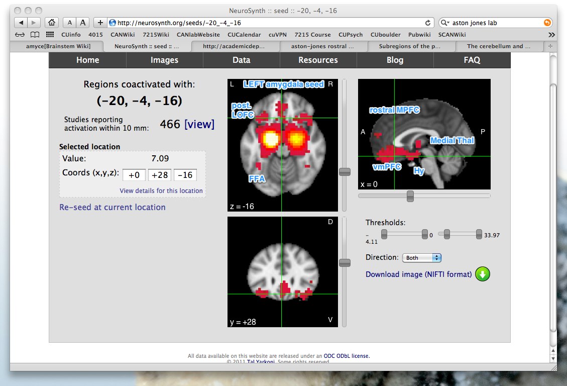Click the green NIFTI download arrow icon
The height and width of the screenshot is (386, 567).
coord(483,274)
